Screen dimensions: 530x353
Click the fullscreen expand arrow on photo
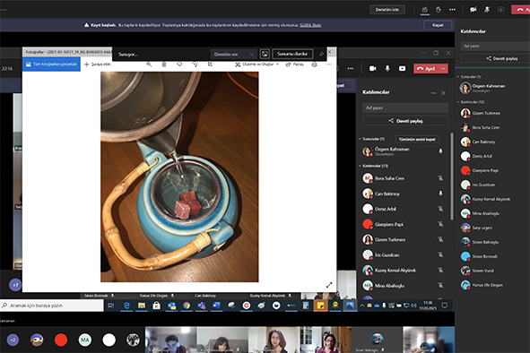(329, 285)
